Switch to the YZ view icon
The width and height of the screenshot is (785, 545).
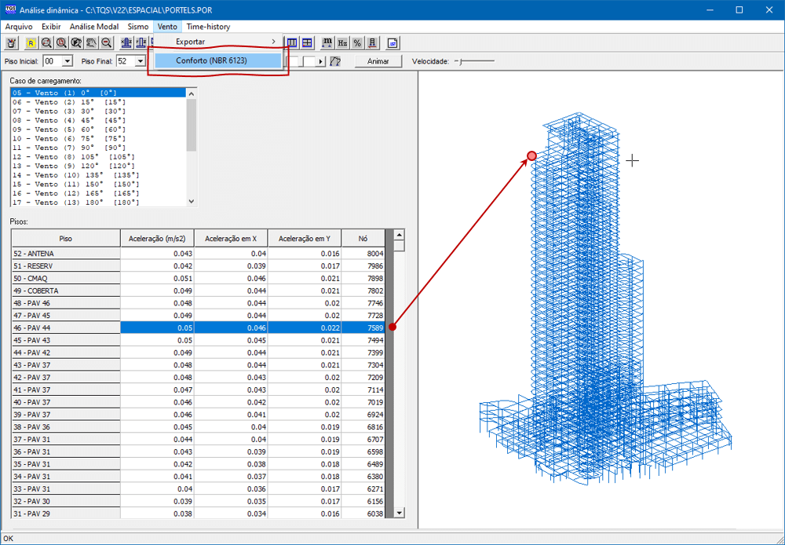pyautogui.click(x=141, y=43)
